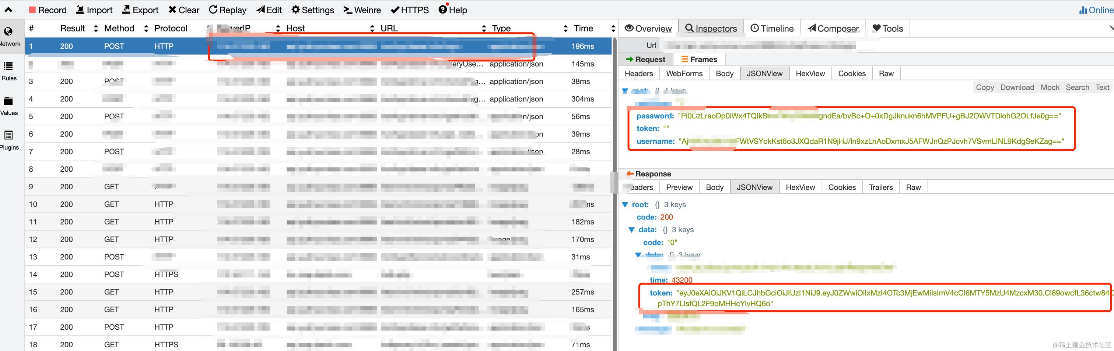
Task: Show request WebForms view
Action: pos(684,74)
